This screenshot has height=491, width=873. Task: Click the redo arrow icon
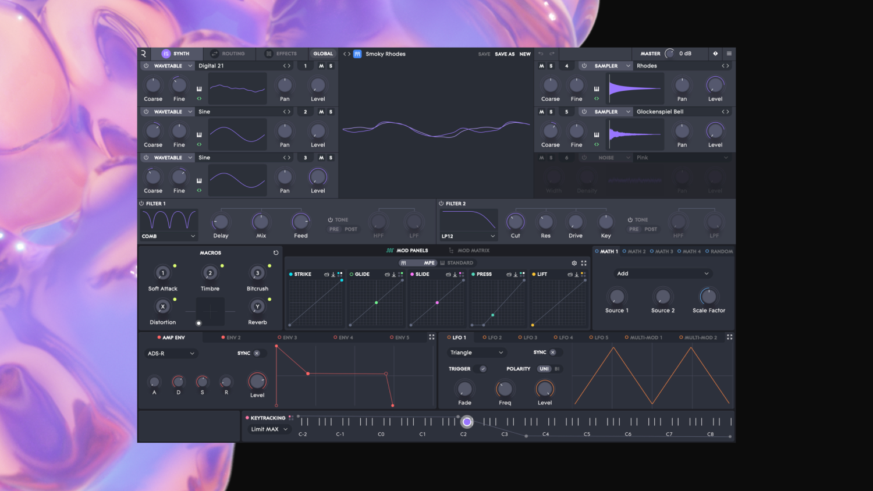pos(552,54)
